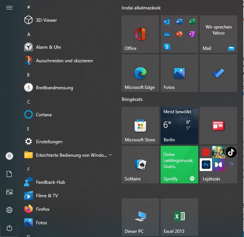244x237 pixels.
Task: Open the Mail live tile
Action: [218, 34]
